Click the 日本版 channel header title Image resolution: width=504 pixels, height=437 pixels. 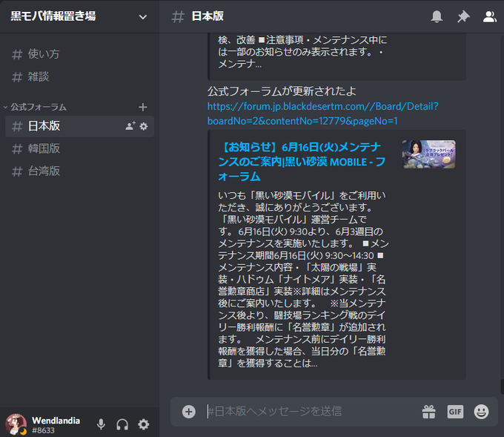208,16
